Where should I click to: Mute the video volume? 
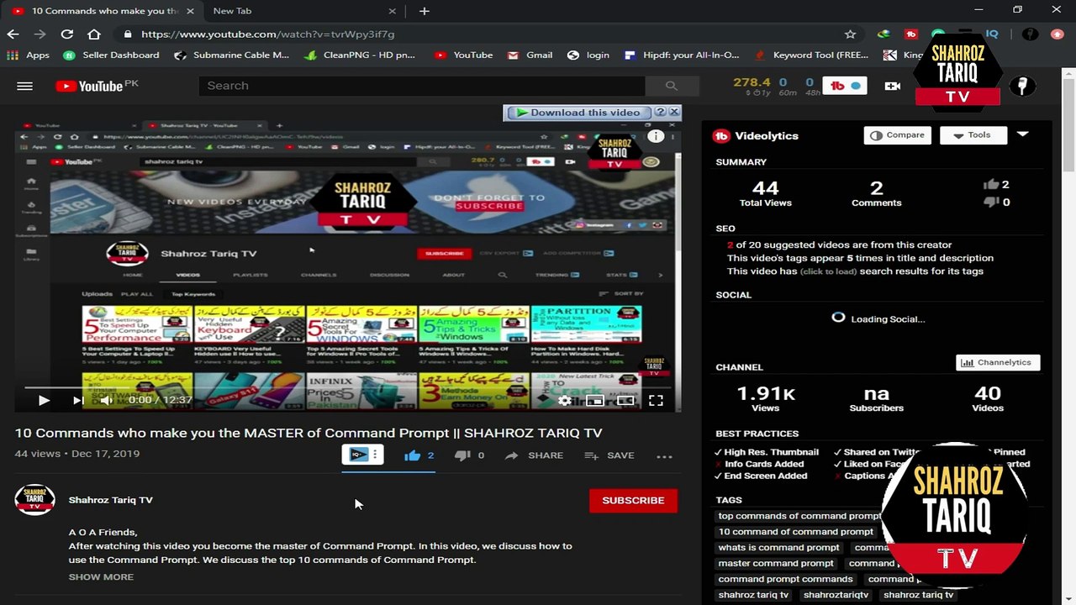point(106,401)
